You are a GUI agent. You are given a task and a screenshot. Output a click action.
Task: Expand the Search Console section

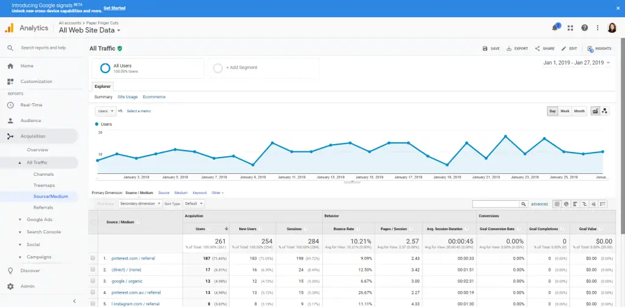coord(20,232)
